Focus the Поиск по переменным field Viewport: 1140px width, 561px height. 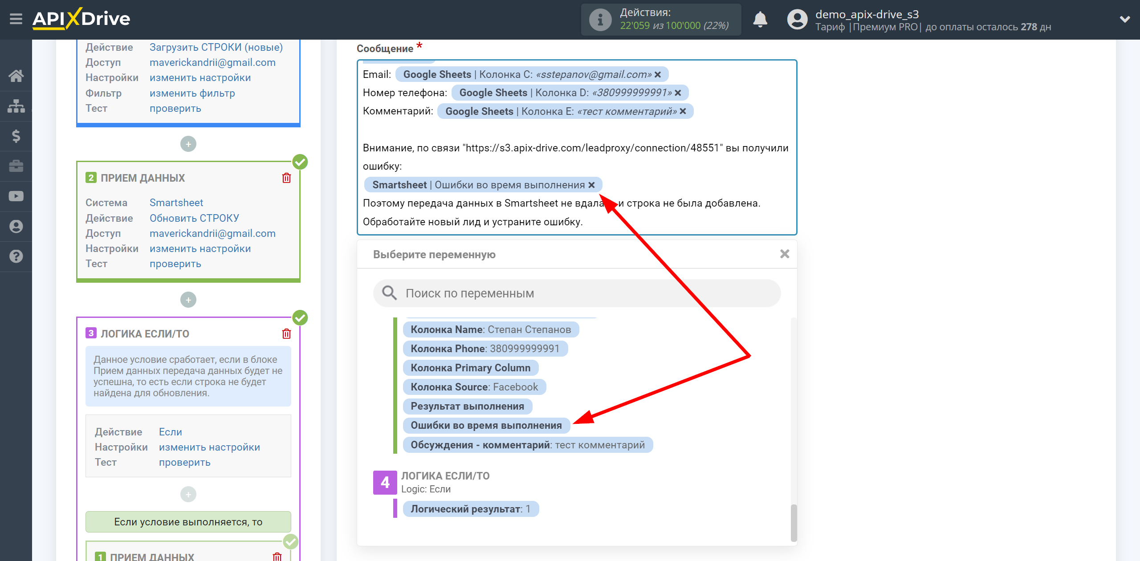coord(577,293)
